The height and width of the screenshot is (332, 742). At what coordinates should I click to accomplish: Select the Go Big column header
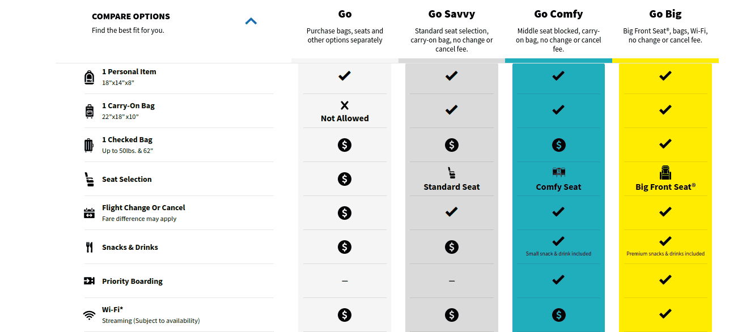(x=665, y=12)
